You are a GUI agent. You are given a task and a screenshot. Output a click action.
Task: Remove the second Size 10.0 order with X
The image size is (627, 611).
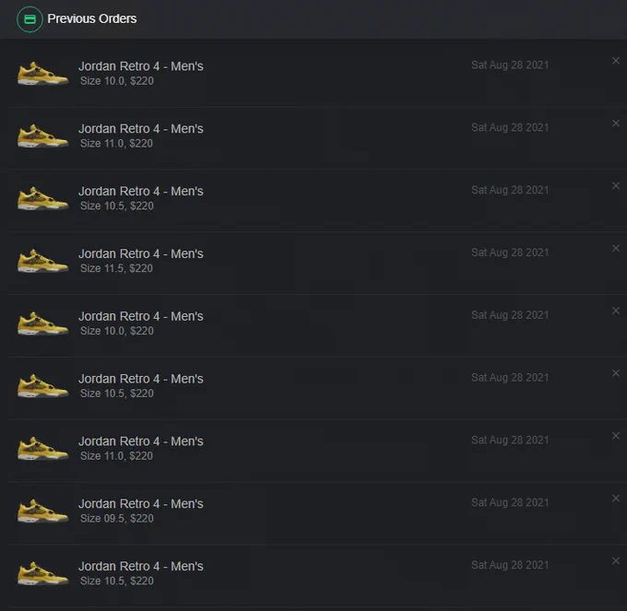(616, 311)
